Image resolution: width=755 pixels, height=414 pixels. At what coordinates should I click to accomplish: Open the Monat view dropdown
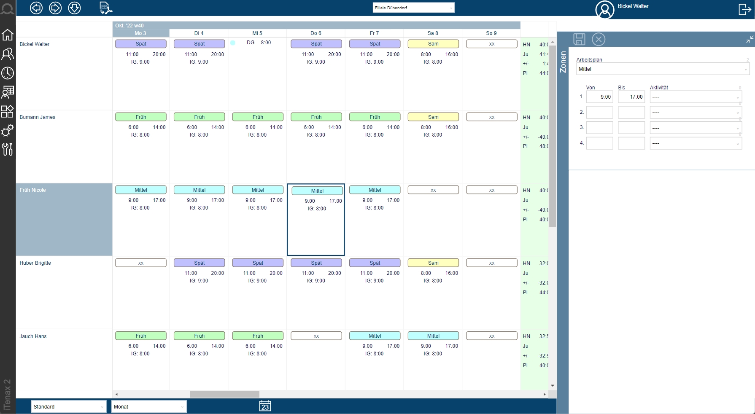click(x=149, y=407)
